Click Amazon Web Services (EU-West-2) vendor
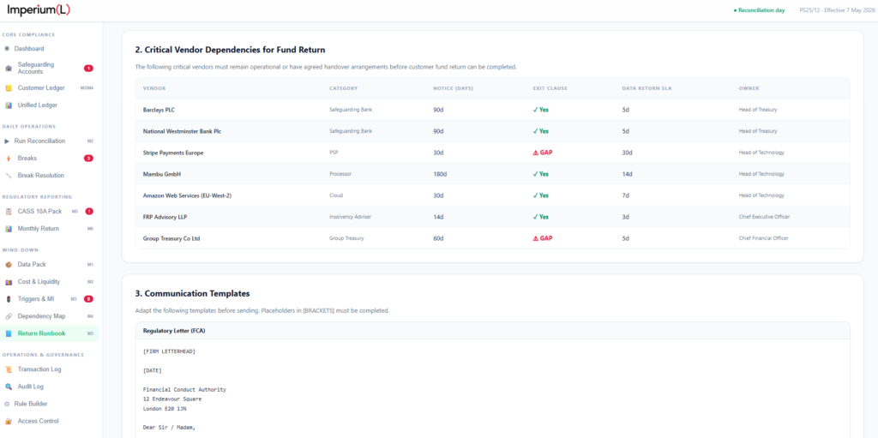The height and width of the screenshot is (438, 878). (x=186, y=195)
